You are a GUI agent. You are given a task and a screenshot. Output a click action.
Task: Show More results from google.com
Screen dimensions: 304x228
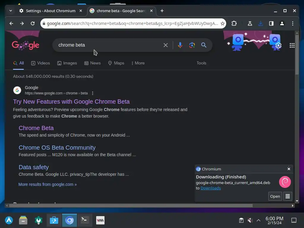[47, 184]
